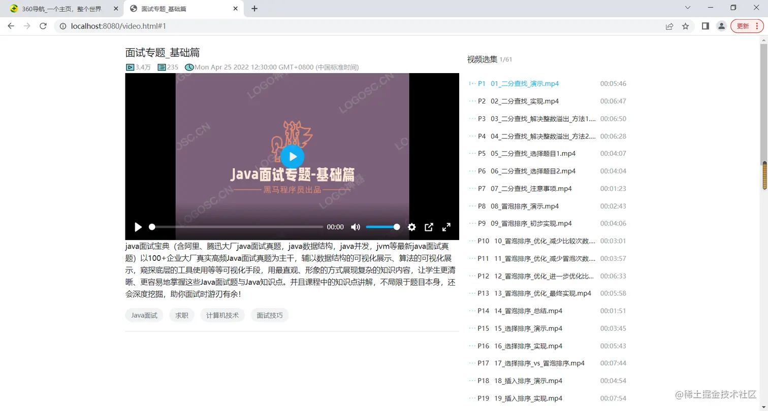Click the view count icon beside 3.4万
Screen dimensions: 768x411
[x=130, y=67]
